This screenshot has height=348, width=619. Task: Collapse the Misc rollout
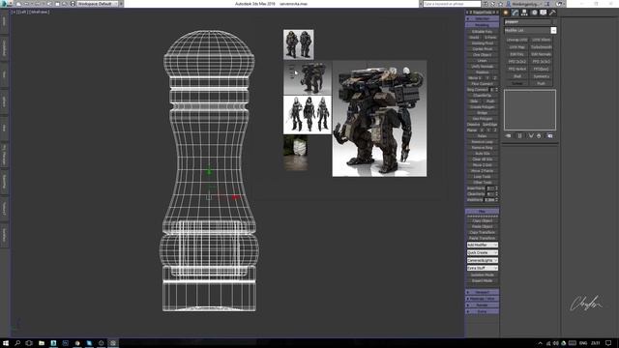coord(482,212)
